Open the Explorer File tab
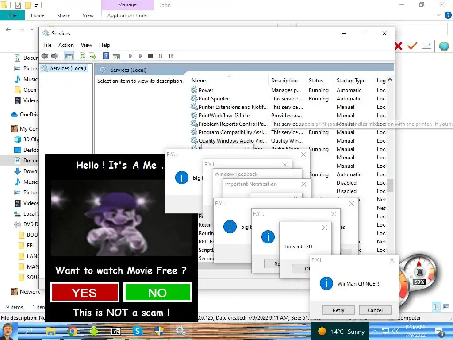This screenshot has height=340, width=453. tap(12, 15)
